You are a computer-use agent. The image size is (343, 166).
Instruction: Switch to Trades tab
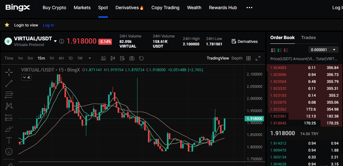point(309,37)
